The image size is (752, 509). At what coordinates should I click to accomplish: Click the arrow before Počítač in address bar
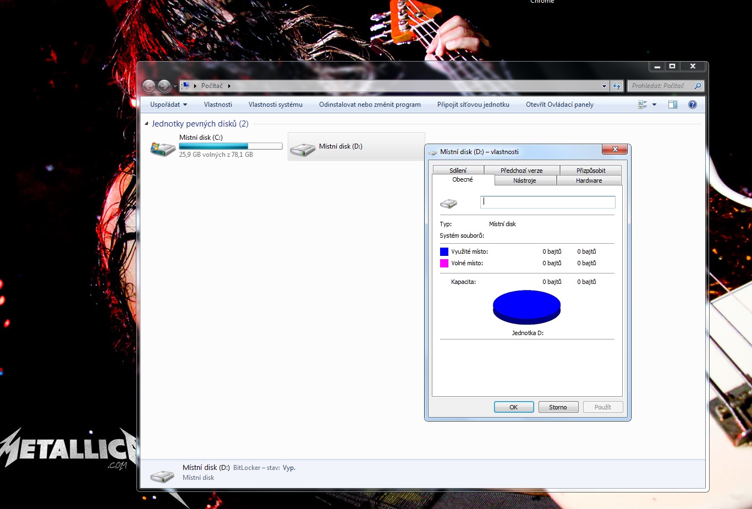(195, 86)
